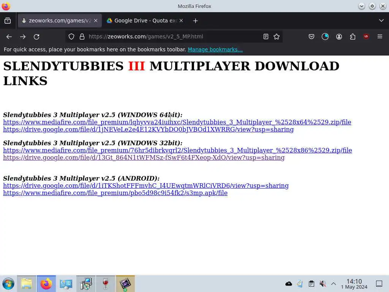Click the show desktop button
The width and height of the screenshot is (389, 292).
coord(379,284)
